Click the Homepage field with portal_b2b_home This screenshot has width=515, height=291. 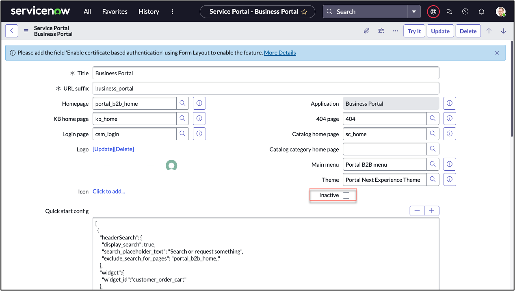point(134,104)
